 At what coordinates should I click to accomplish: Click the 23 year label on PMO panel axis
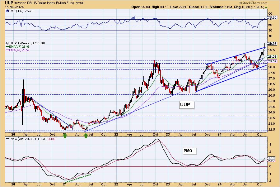click(x=168, y=184)
